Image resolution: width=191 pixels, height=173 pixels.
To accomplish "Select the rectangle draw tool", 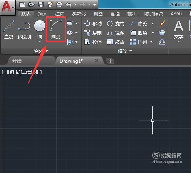I will pyautogui.click(x=70, y=23).
